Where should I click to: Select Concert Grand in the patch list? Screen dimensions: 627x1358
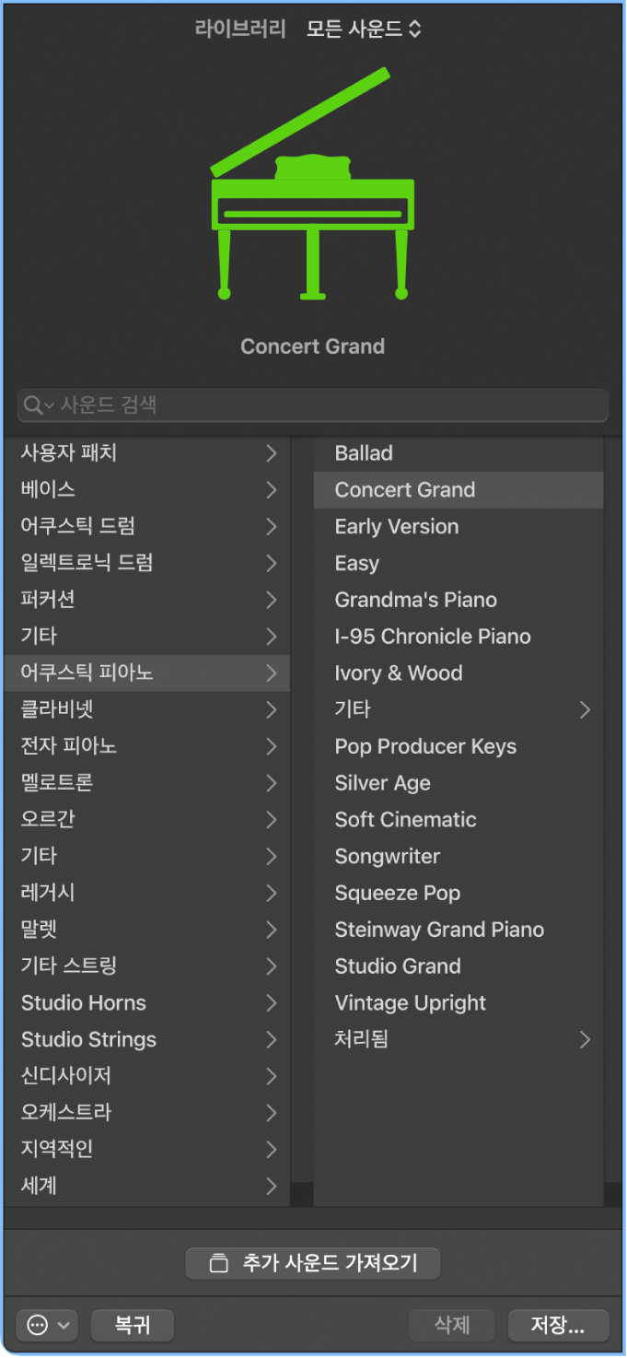coord(459,490)
